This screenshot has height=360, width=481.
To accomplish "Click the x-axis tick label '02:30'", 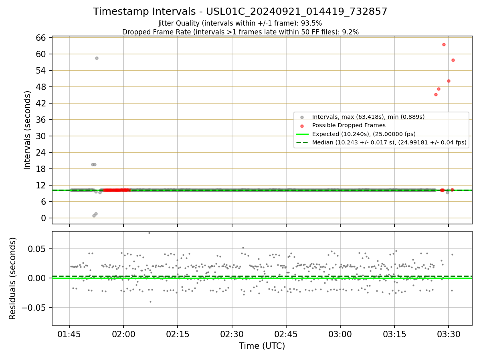I will tap(232, 335).
